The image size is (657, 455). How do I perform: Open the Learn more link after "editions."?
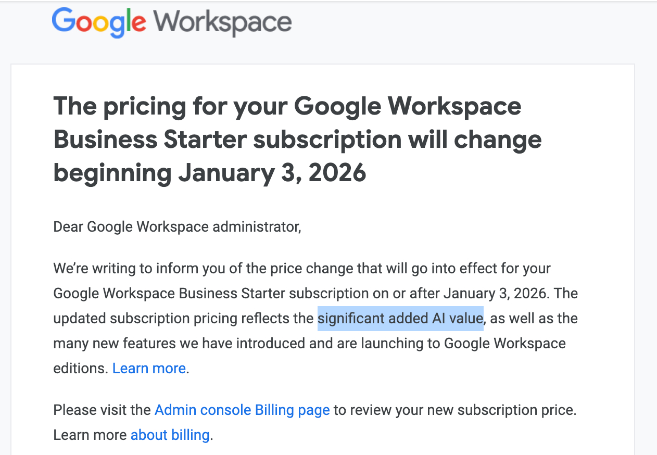click(149, 369)
